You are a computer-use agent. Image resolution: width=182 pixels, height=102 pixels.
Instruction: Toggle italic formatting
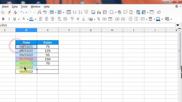point(9,19)
